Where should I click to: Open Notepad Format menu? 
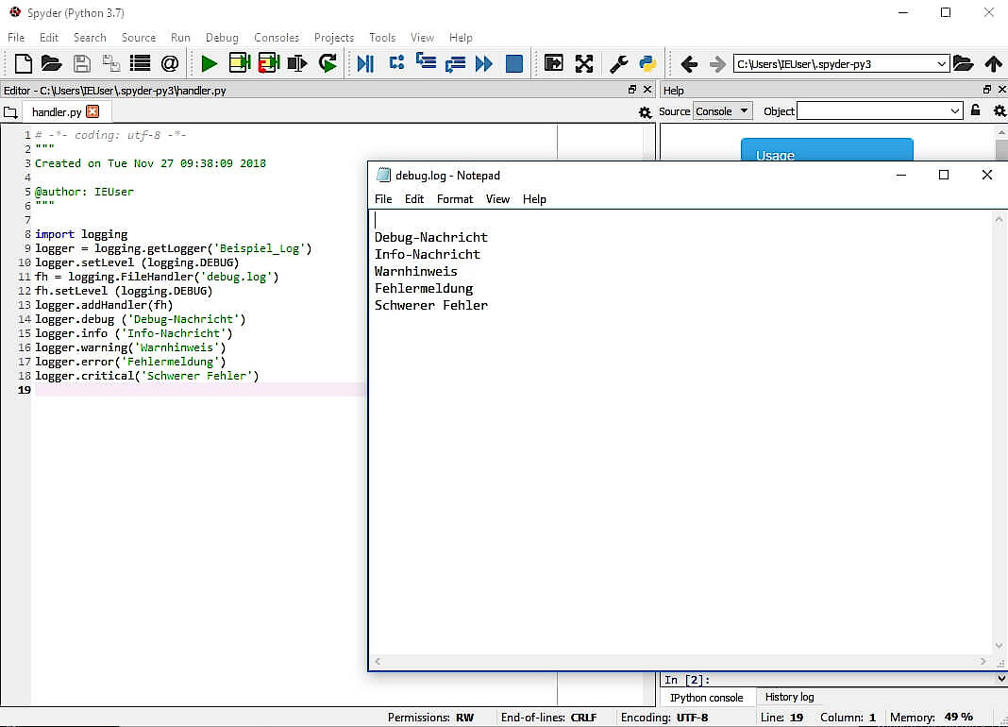click(455, 199)
